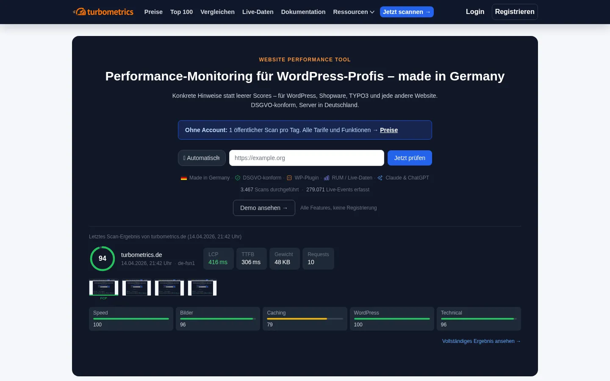Click the Jetzt prüfen button
The height and width of the screenshot is (381, 610).
pos(410,158)
